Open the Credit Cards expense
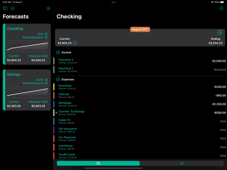The width and height of the screenshot is (227, 170). tap(140, 156)
